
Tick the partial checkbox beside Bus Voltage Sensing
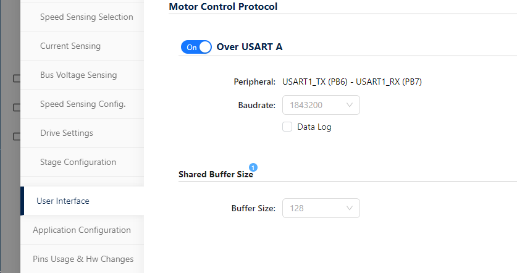17,78
